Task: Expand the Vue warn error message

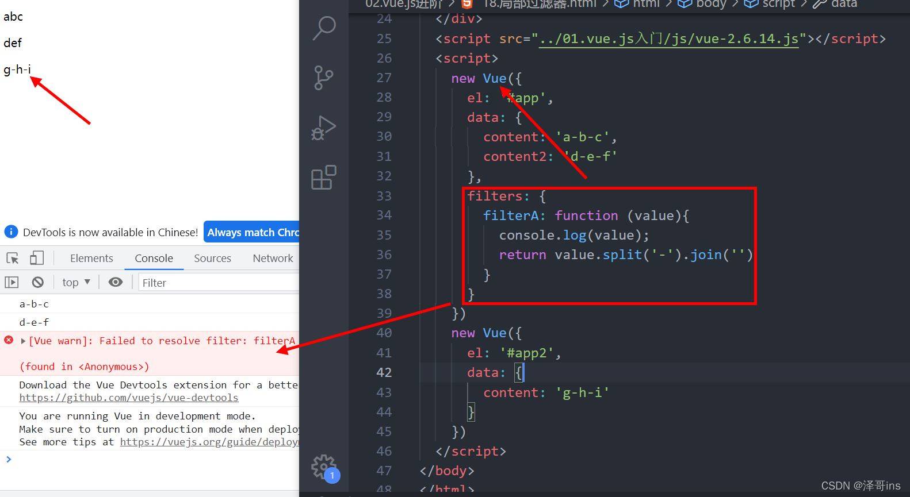Action: click(23, 341)
